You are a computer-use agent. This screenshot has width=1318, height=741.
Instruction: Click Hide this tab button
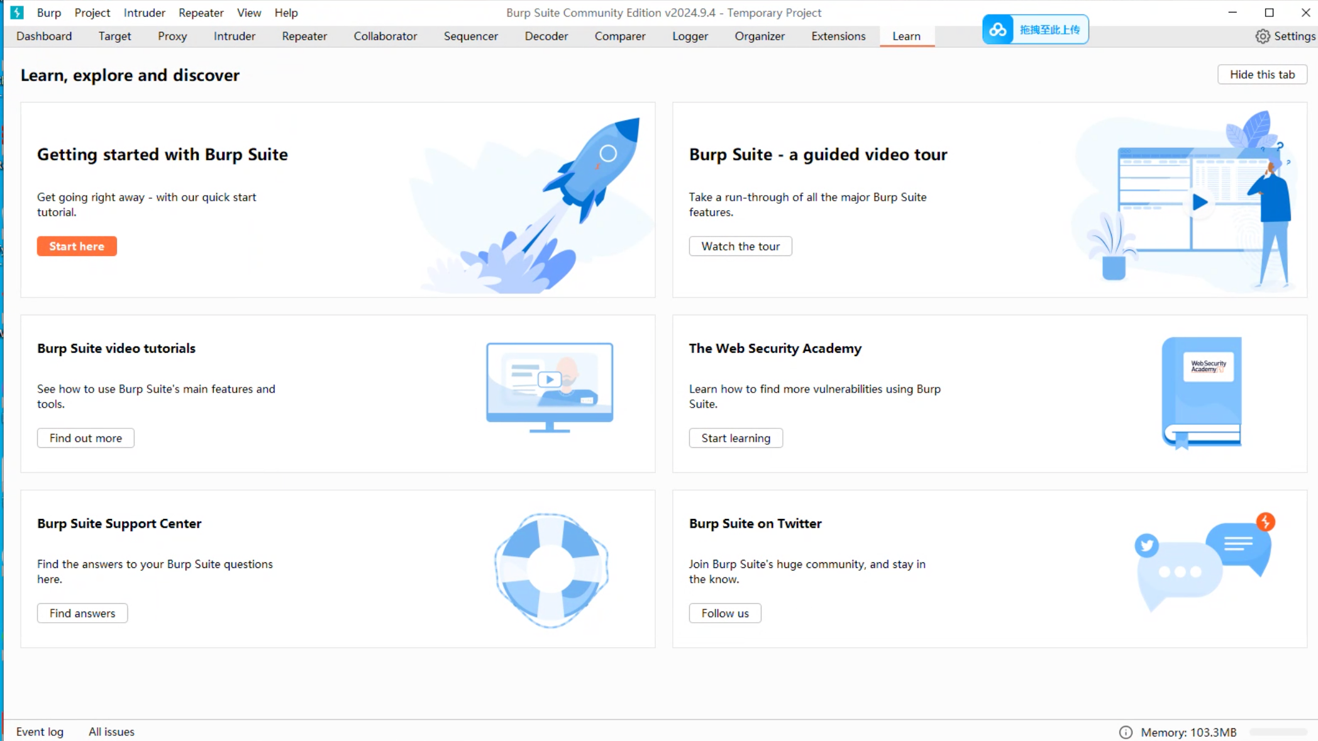(x=1261, y=75)
